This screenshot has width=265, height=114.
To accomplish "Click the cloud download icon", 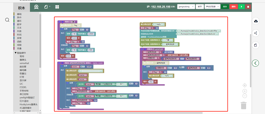I will coord(256,21).
